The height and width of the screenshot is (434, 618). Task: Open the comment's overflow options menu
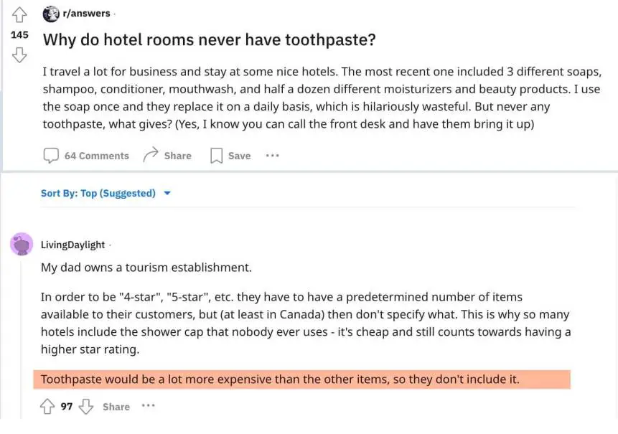148,406
